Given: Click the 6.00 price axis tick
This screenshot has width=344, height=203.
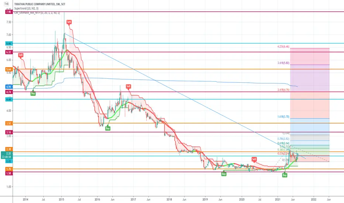Looking at the screenshot, I should (9, 60).
